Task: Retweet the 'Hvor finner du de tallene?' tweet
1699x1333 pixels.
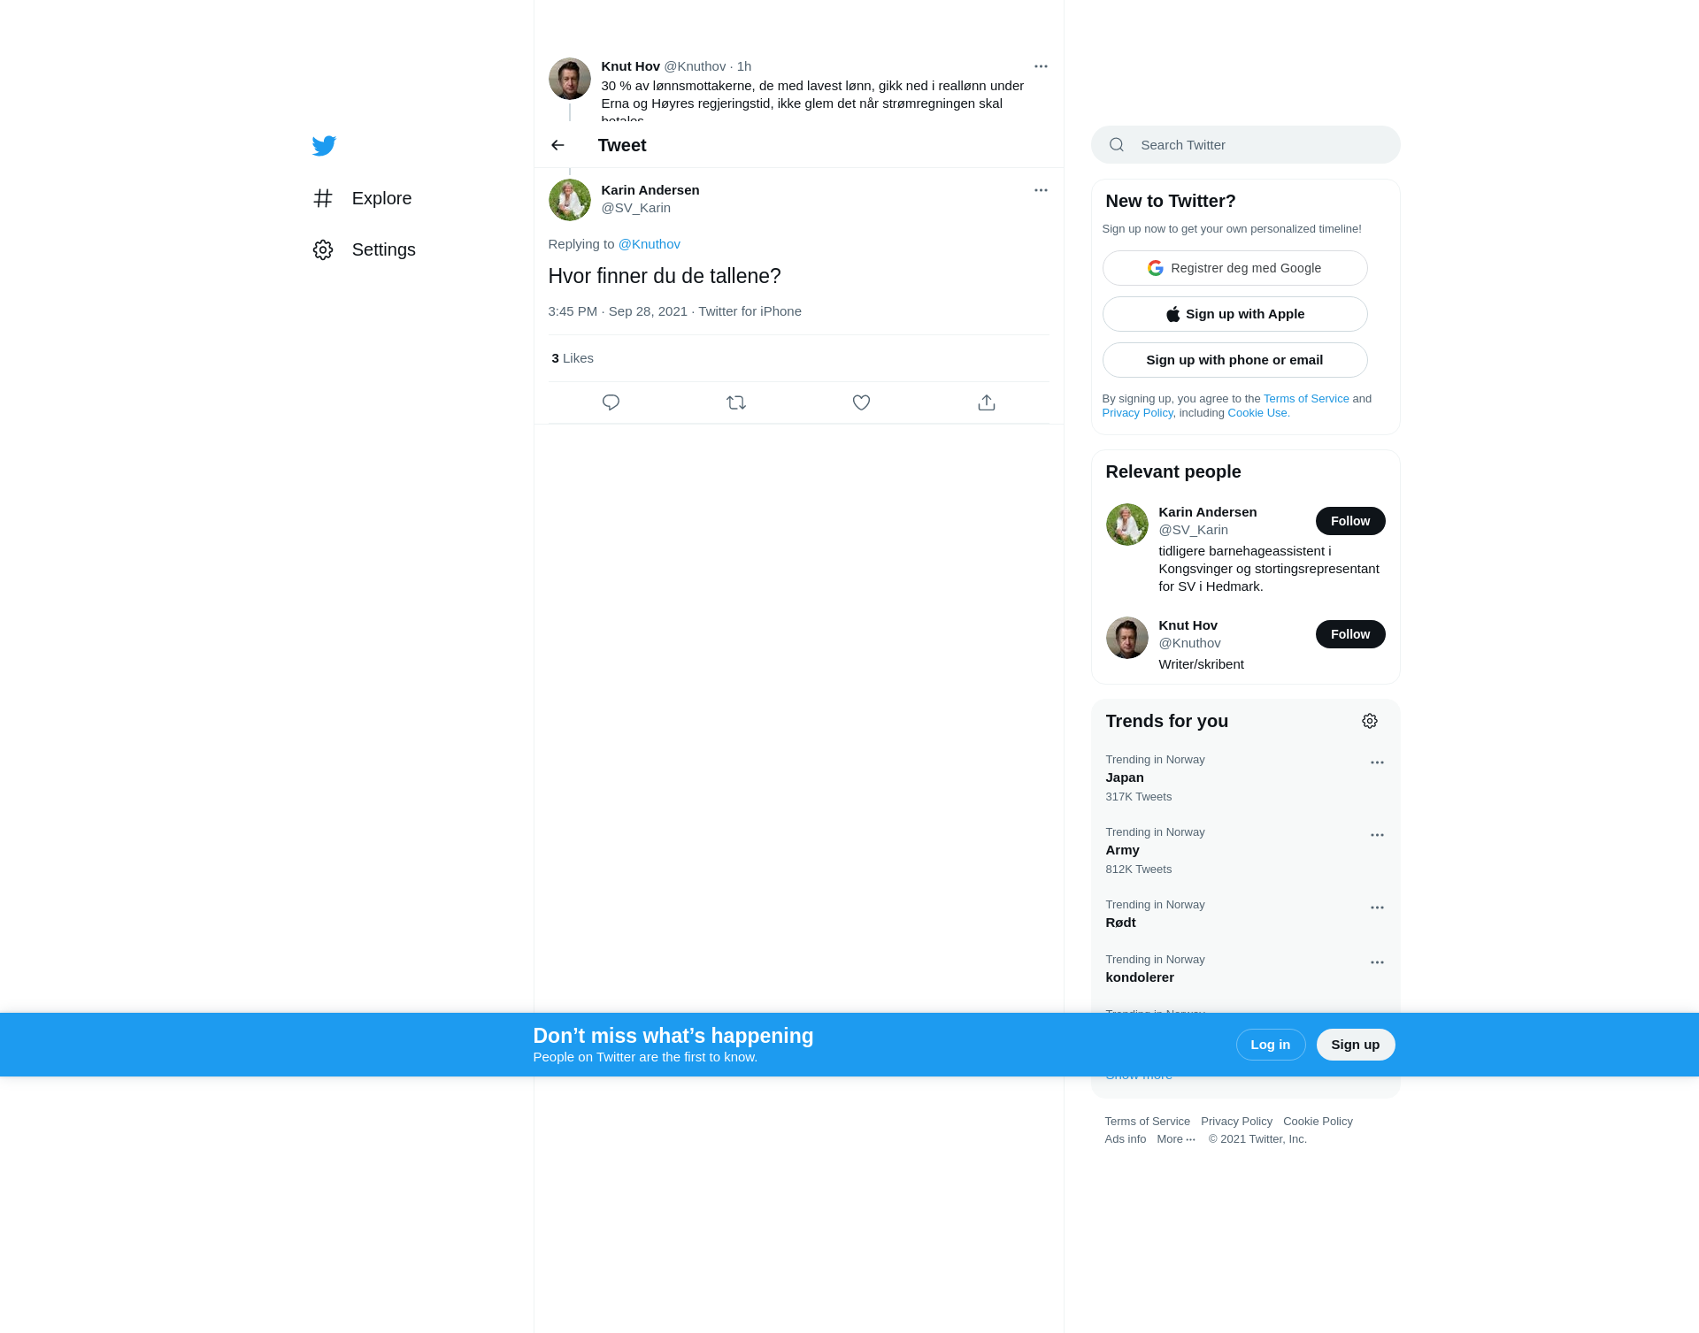Action: 736,402
